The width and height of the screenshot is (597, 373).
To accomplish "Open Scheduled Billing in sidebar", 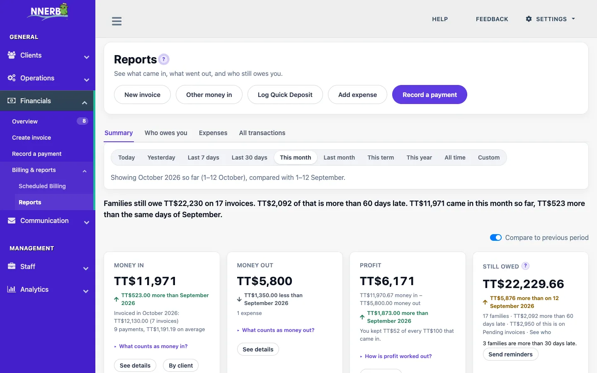I will 42,186.
